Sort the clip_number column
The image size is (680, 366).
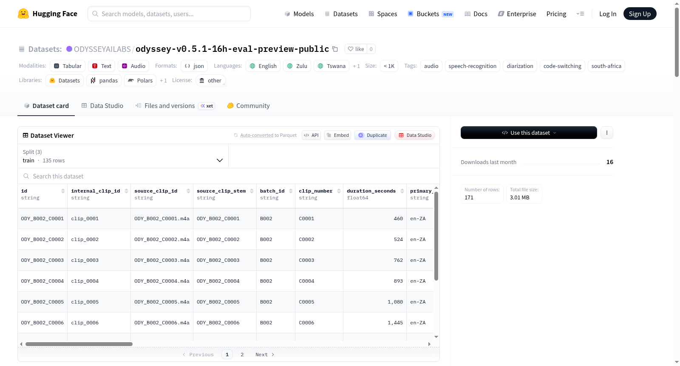click(339, 191)
